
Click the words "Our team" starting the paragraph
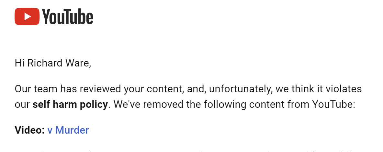(x=36, y=89)
